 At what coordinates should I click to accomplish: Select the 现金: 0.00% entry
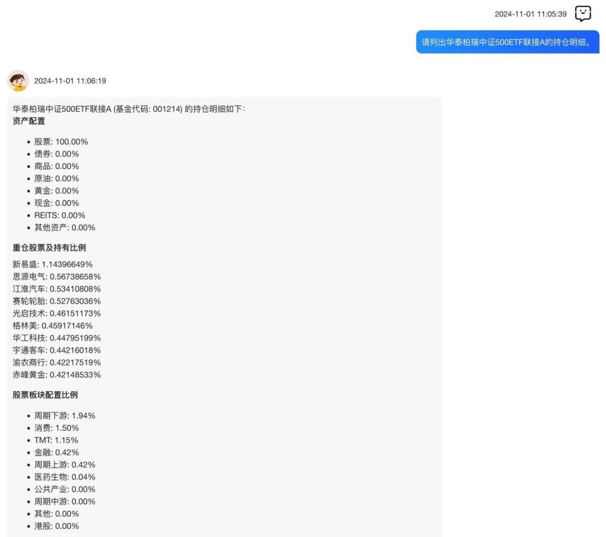click(x=56, y=203)
